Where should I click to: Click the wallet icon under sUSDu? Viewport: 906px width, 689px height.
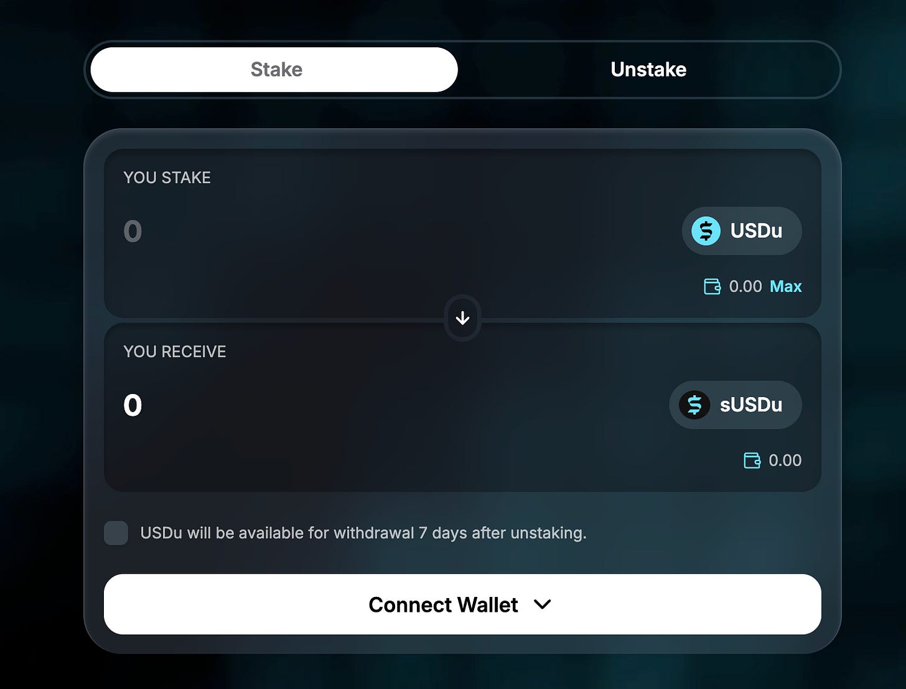coord(752,461)
